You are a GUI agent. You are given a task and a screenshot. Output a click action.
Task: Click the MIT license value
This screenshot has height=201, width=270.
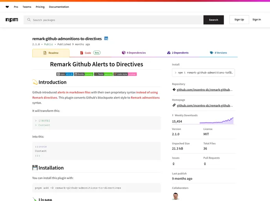206,134
